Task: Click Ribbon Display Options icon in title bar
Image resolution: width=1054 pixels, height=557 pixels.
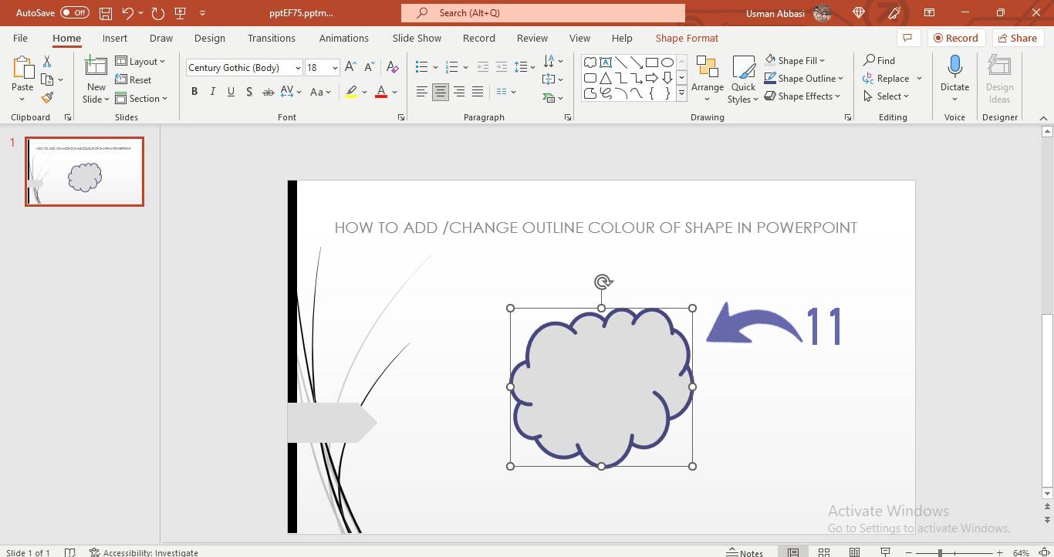Action: tap(929, 13)
